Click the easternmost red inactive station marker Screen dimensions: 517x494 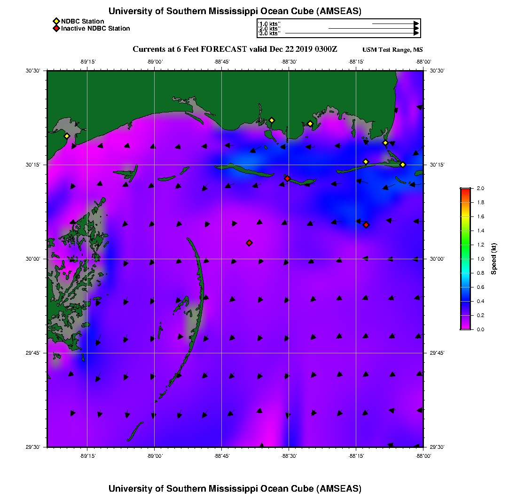(366, 225)
